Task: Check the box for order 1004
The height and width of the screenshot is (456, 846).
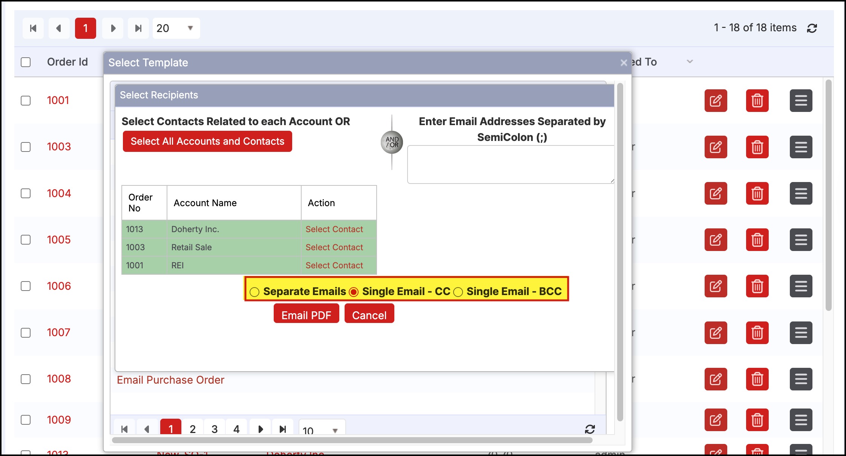Action: point(26,193)
